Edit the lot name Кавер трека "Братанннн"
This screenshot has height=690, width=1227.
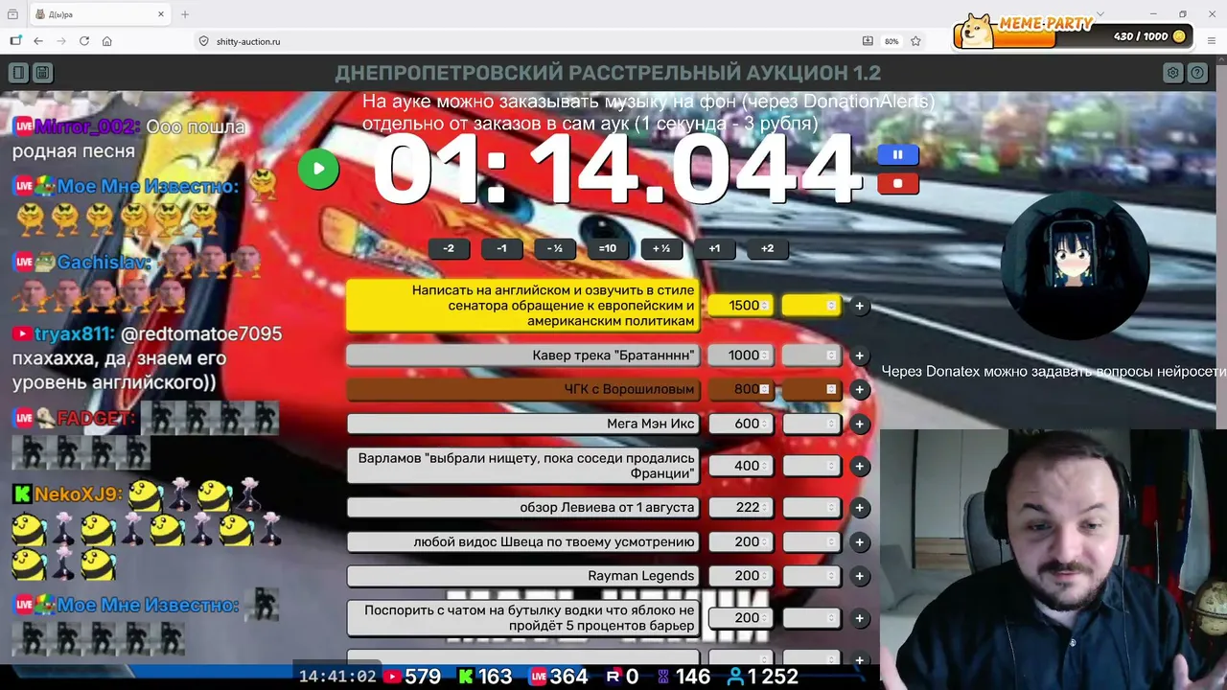523,356
